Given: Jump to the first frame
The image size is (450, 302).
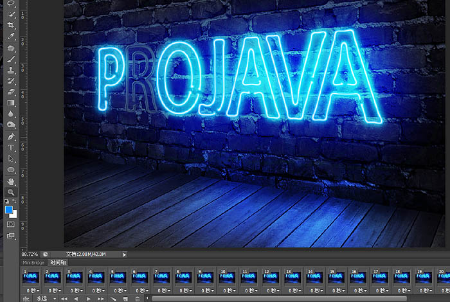Looking at the screenshot, I should tap(64, 299).
